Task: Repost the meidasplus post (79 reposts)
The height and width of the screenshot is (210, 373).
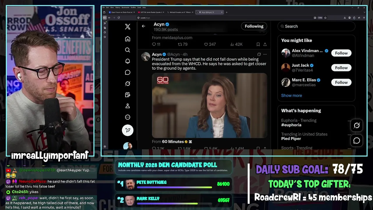Action: coord(183,44)
